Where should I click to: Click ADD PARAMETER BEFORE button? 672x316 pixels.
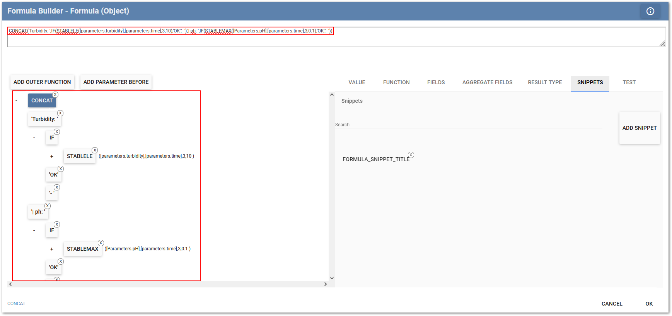click(x=116, y=82)
